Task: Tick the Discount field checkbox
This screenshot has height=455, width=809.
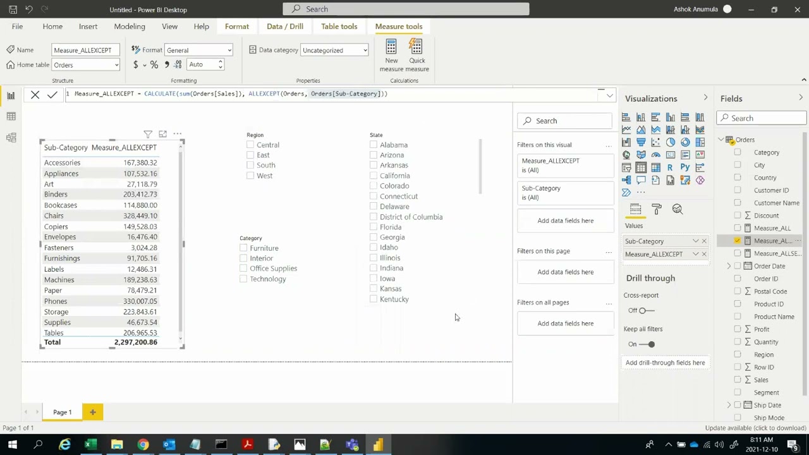Action: pyautogui.click(x=738, y=215)
